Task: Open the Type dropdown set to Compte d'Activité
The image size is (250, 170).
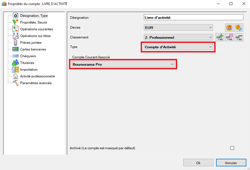Action: tap(178, 47)
